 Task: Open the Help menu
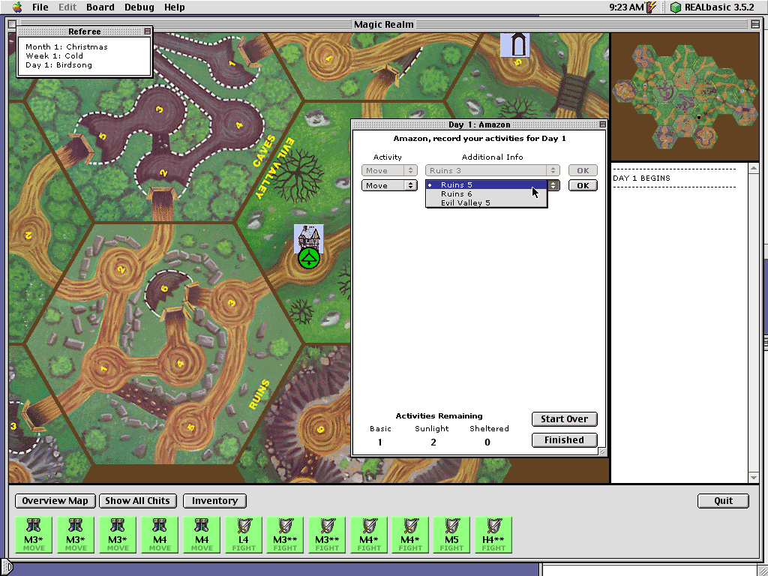click(174, 7)
